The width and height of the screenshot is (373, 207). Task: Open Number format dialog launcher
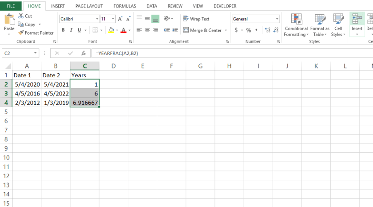click(x=278, y=42)
